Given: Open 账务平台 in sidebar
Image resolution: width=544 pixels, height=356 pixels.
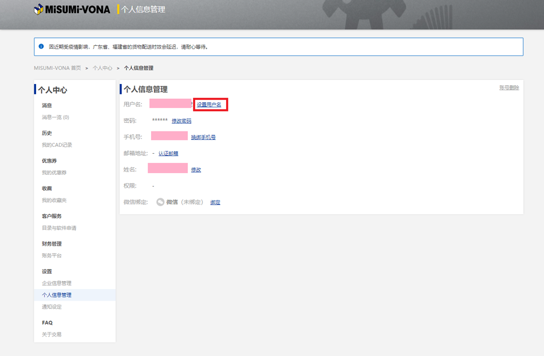Looking at the screenshot, I should [52, 256].
